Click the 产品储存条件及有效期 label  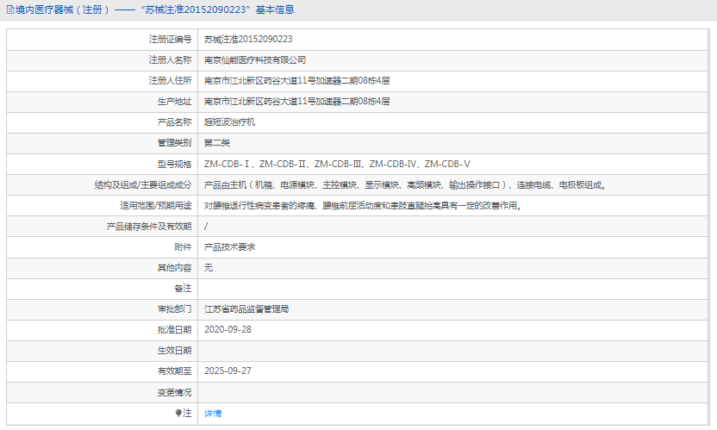point(149,227)
